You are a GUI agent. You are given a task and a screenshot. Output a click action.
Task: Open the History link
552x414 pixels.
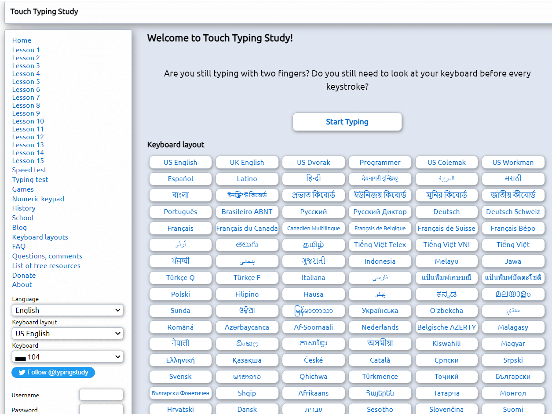24,208
